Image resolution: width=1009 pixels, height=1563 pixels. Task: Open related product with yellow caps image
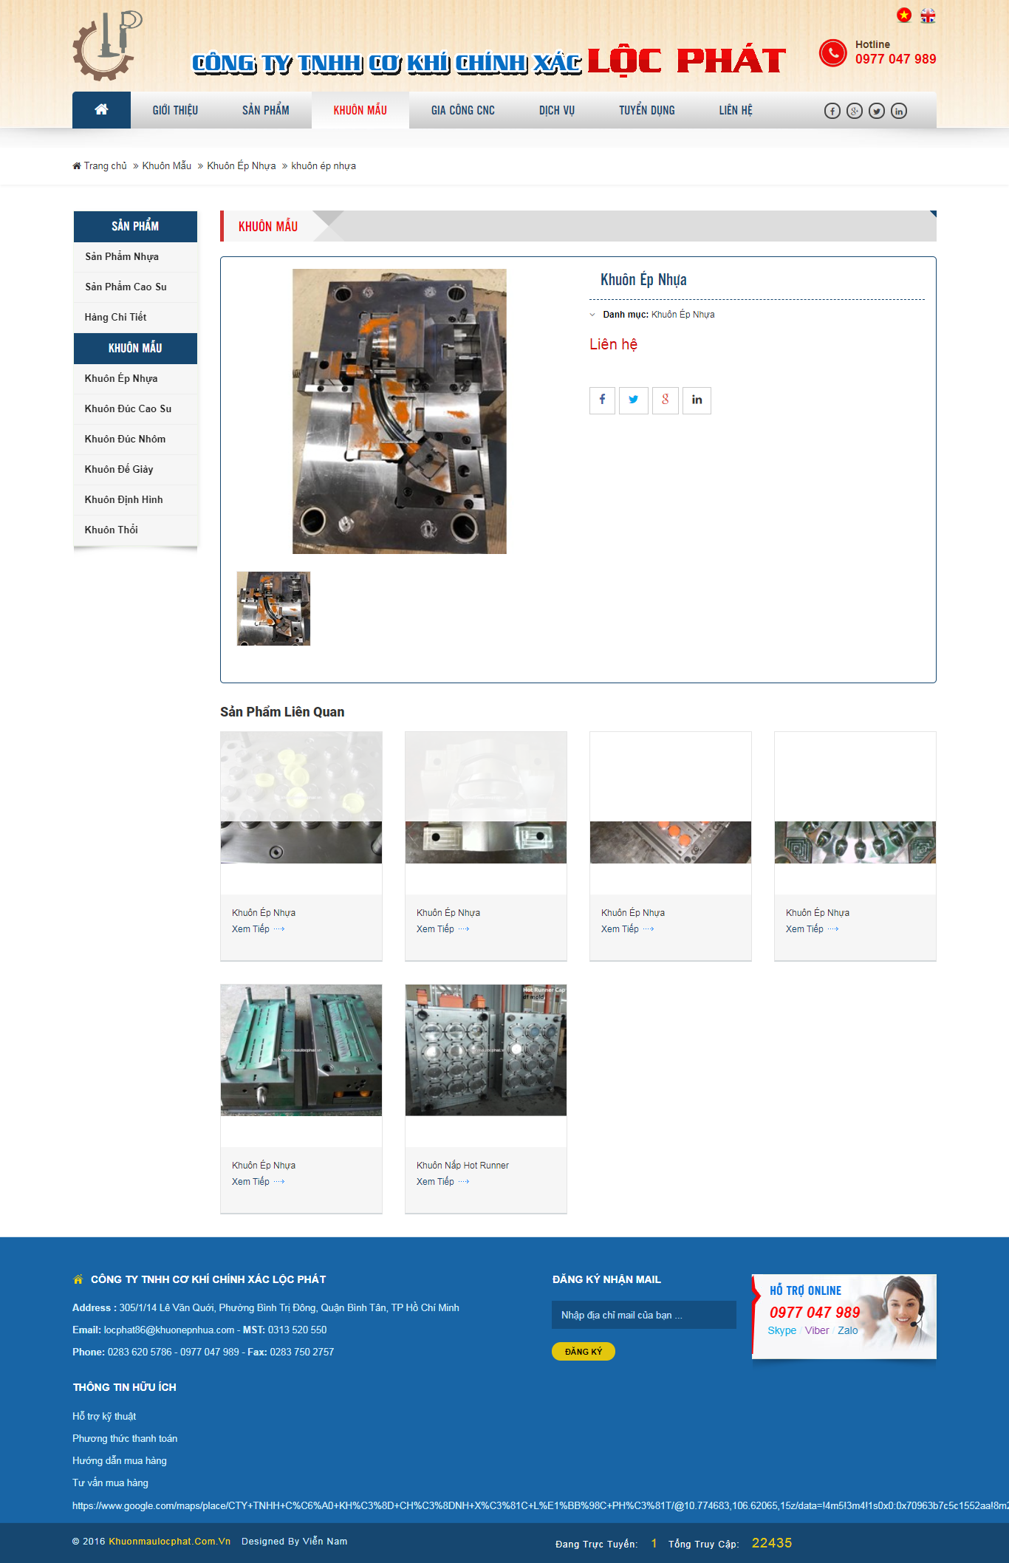tap(301, 798)
